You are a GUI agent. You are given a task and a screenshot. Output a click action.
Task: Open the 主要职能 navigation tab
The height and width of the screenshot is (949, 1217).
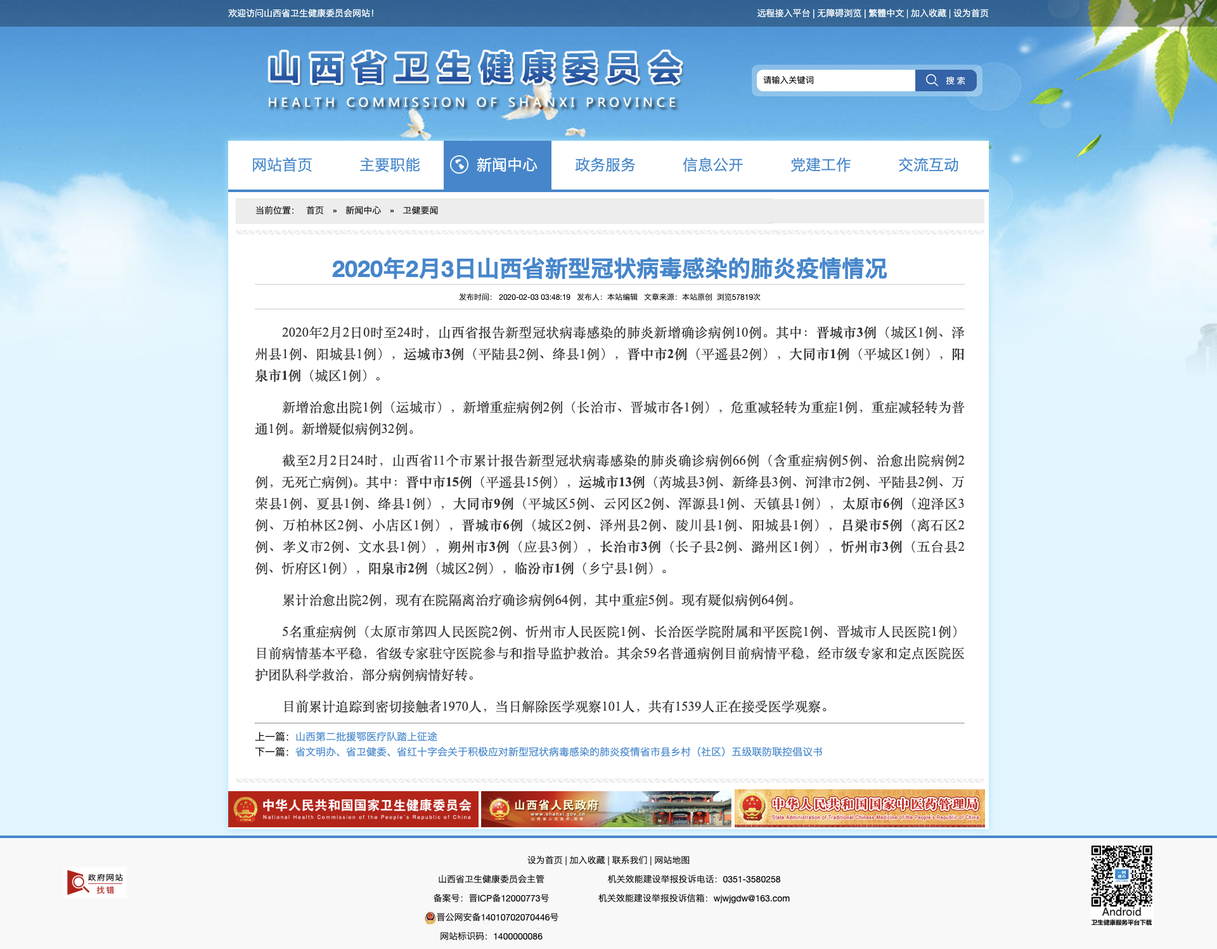point(390,165)
